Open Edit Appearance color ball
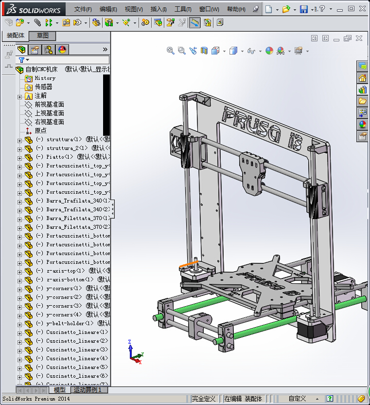Image resolution: width=370 pixels, height=405 pixels. coord(269,51)
